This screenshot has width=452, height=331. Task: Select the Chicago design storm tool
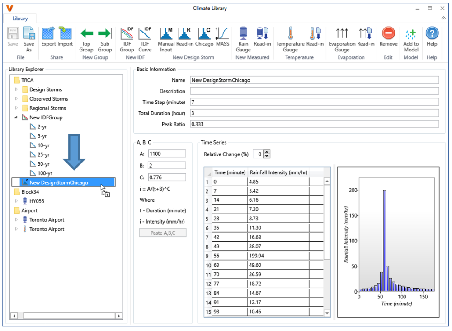pos(204,38)
